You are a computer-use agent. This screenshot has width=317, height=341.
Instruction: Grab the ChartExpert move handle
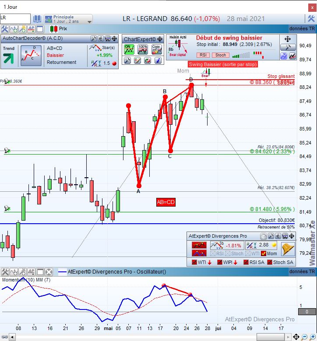tap(160, 39)
